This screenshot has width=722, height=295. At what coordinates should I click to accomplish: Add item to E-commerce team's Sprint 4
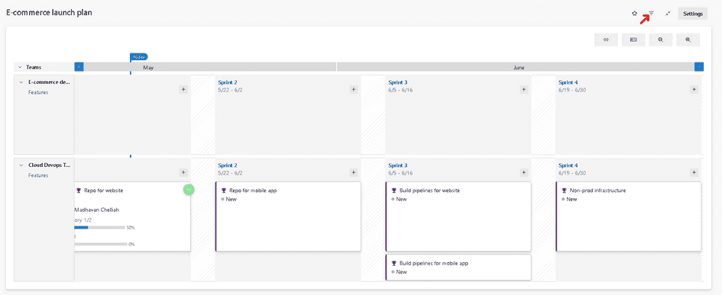pos(694,90)
